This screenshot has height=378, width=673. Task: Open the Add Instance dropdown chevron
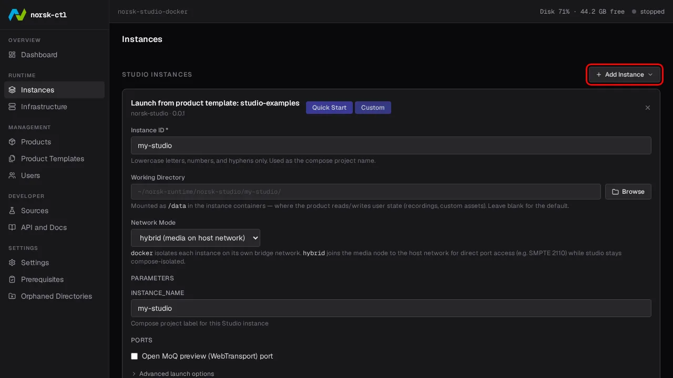650,75
